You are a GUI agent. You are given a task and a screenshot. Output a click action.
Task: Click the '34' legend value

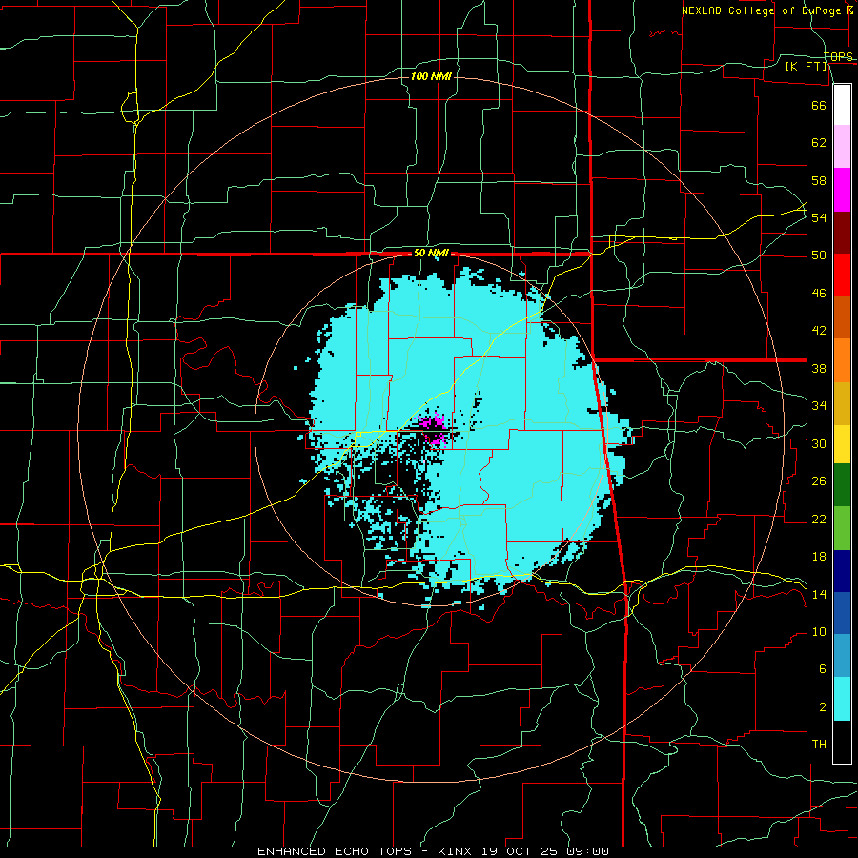[x=819, y=406]
